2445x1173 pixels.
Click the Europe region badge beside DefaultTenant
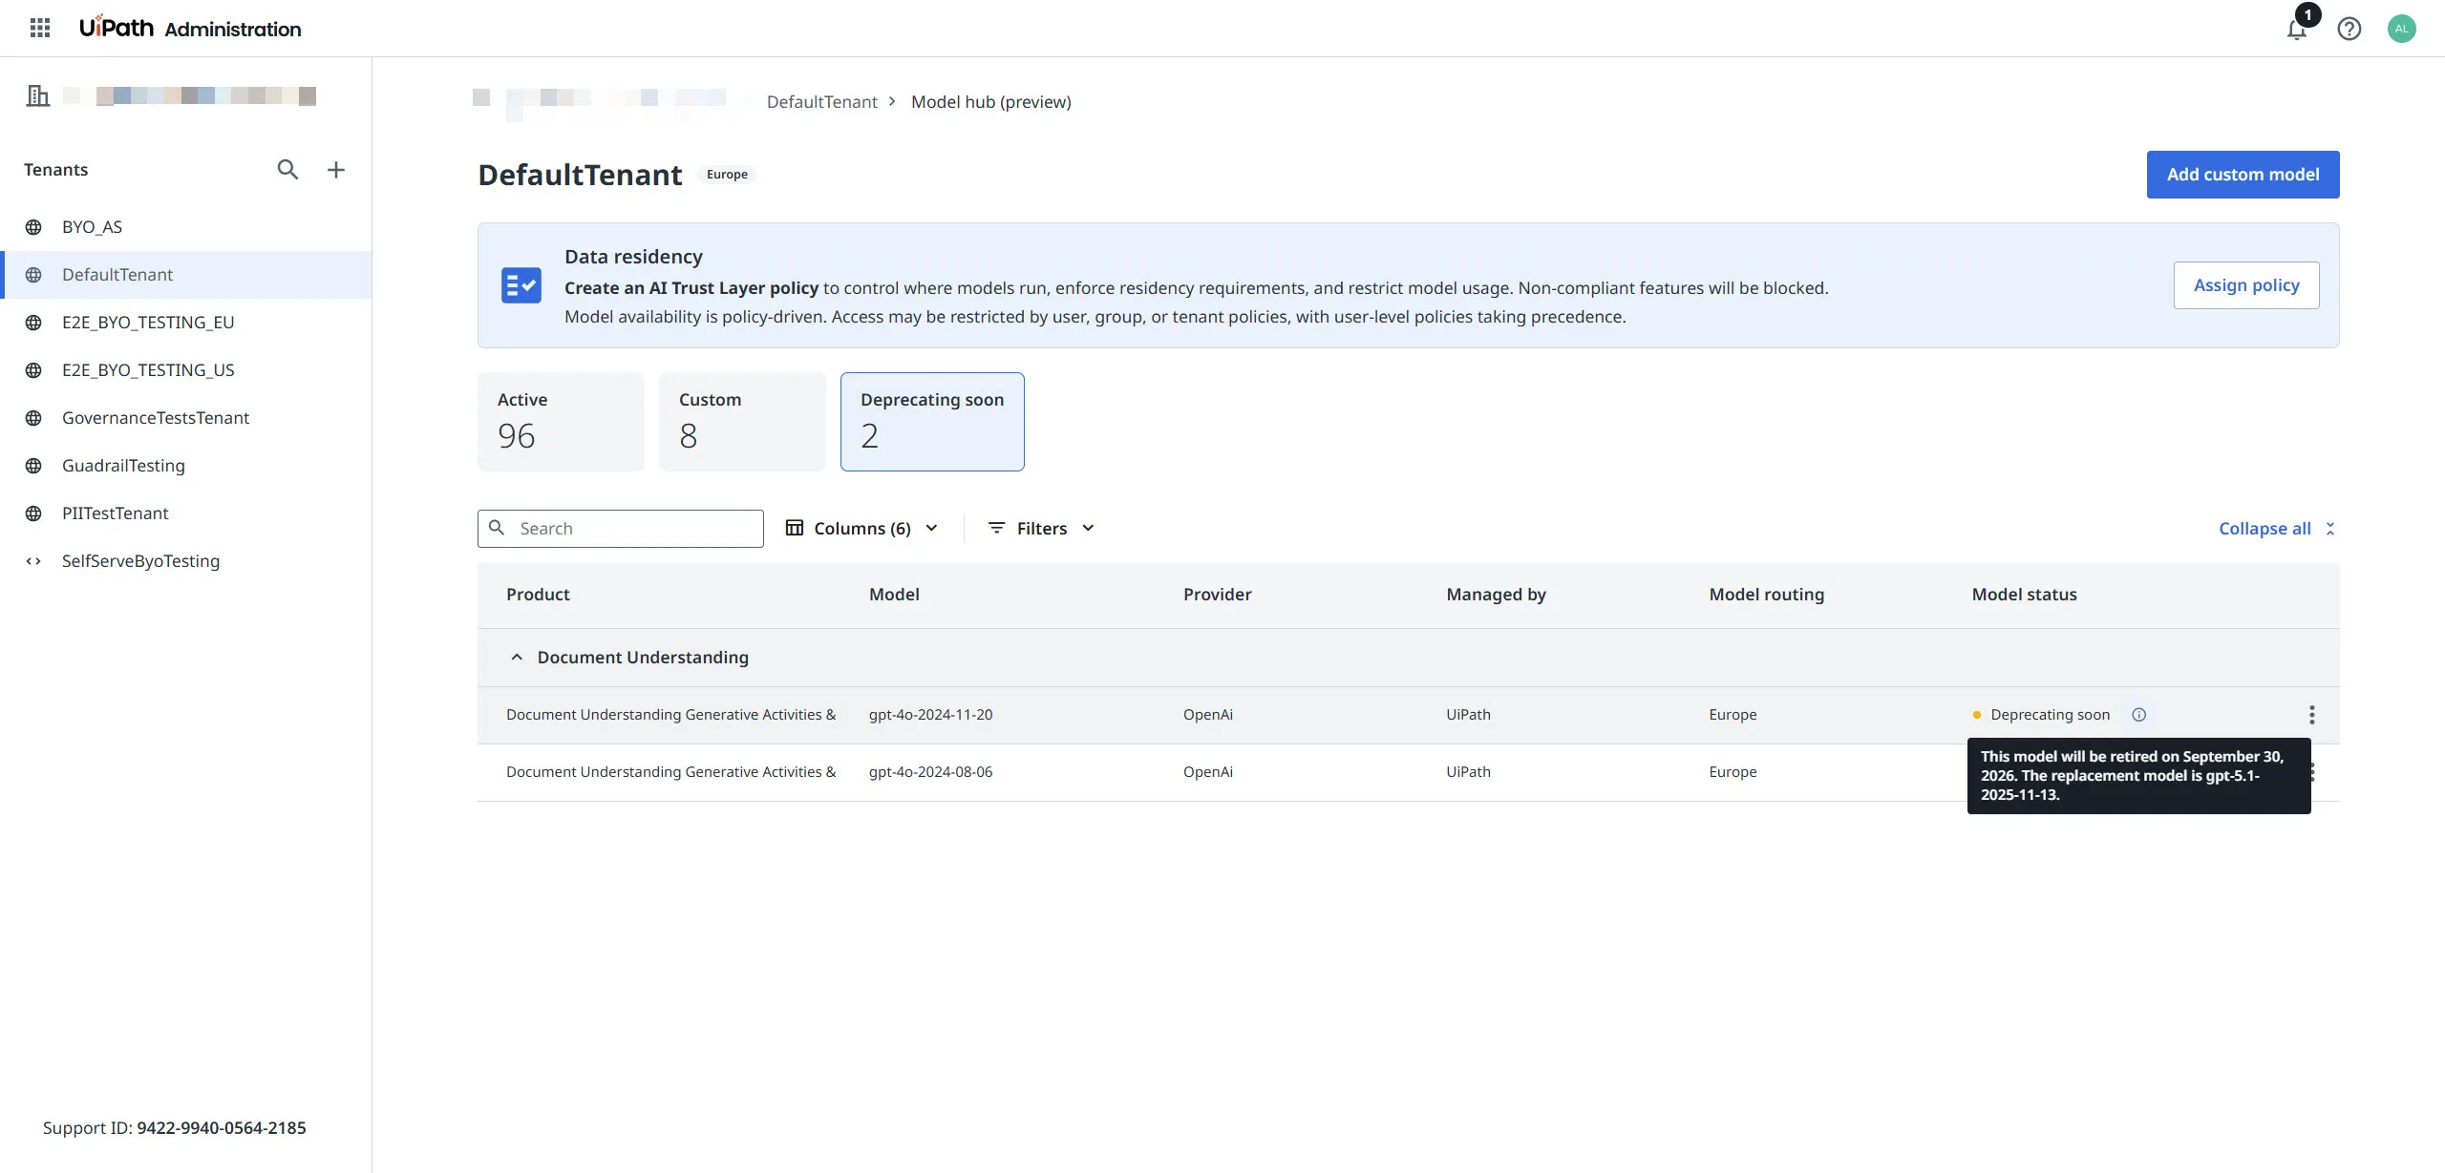pyautogui.click(x=727, y=175)
